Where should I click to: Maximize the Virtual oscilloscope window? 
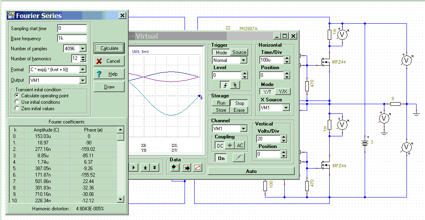(x=285, y=36)
